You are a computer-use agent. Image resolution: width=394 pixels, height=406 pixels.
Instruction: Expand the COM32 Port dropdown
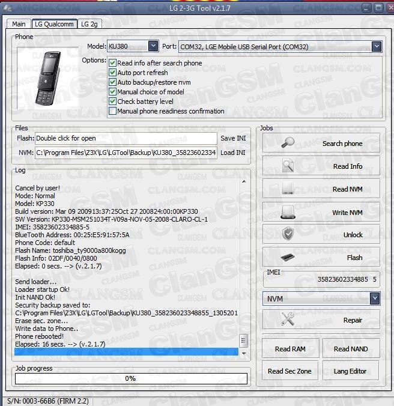click(377, 47)
